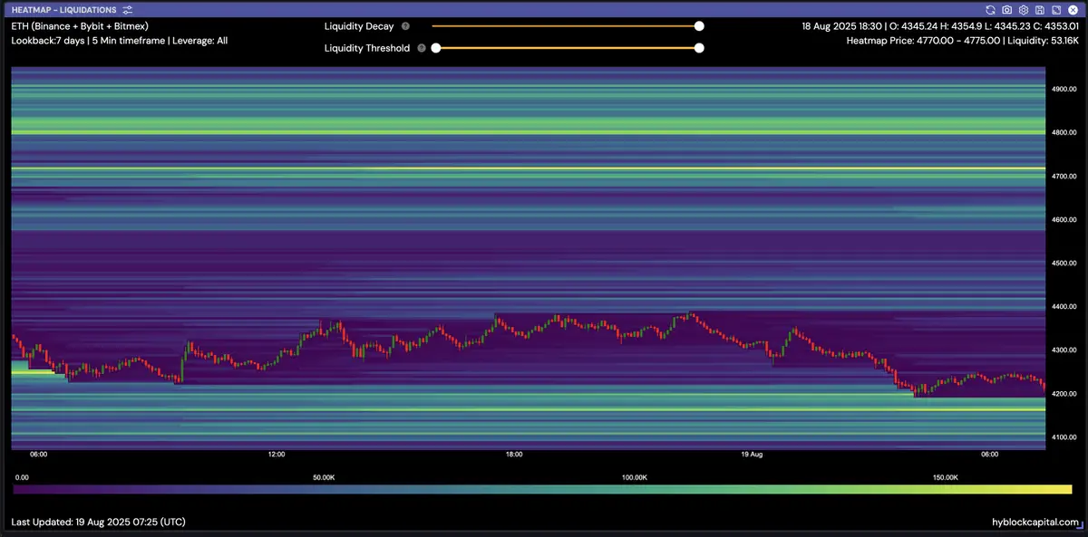Click the 12:00 time axis label
This screenshot has height=537, width=1088.
(277, 455)
